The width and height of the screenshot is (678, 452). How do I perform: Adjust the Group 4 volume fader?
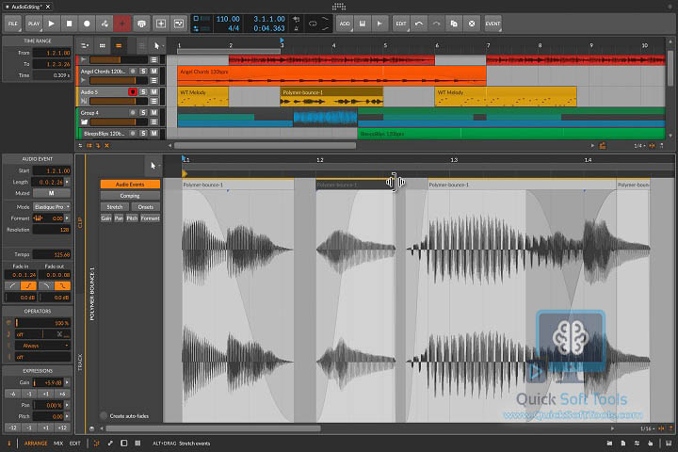point(119,122)
